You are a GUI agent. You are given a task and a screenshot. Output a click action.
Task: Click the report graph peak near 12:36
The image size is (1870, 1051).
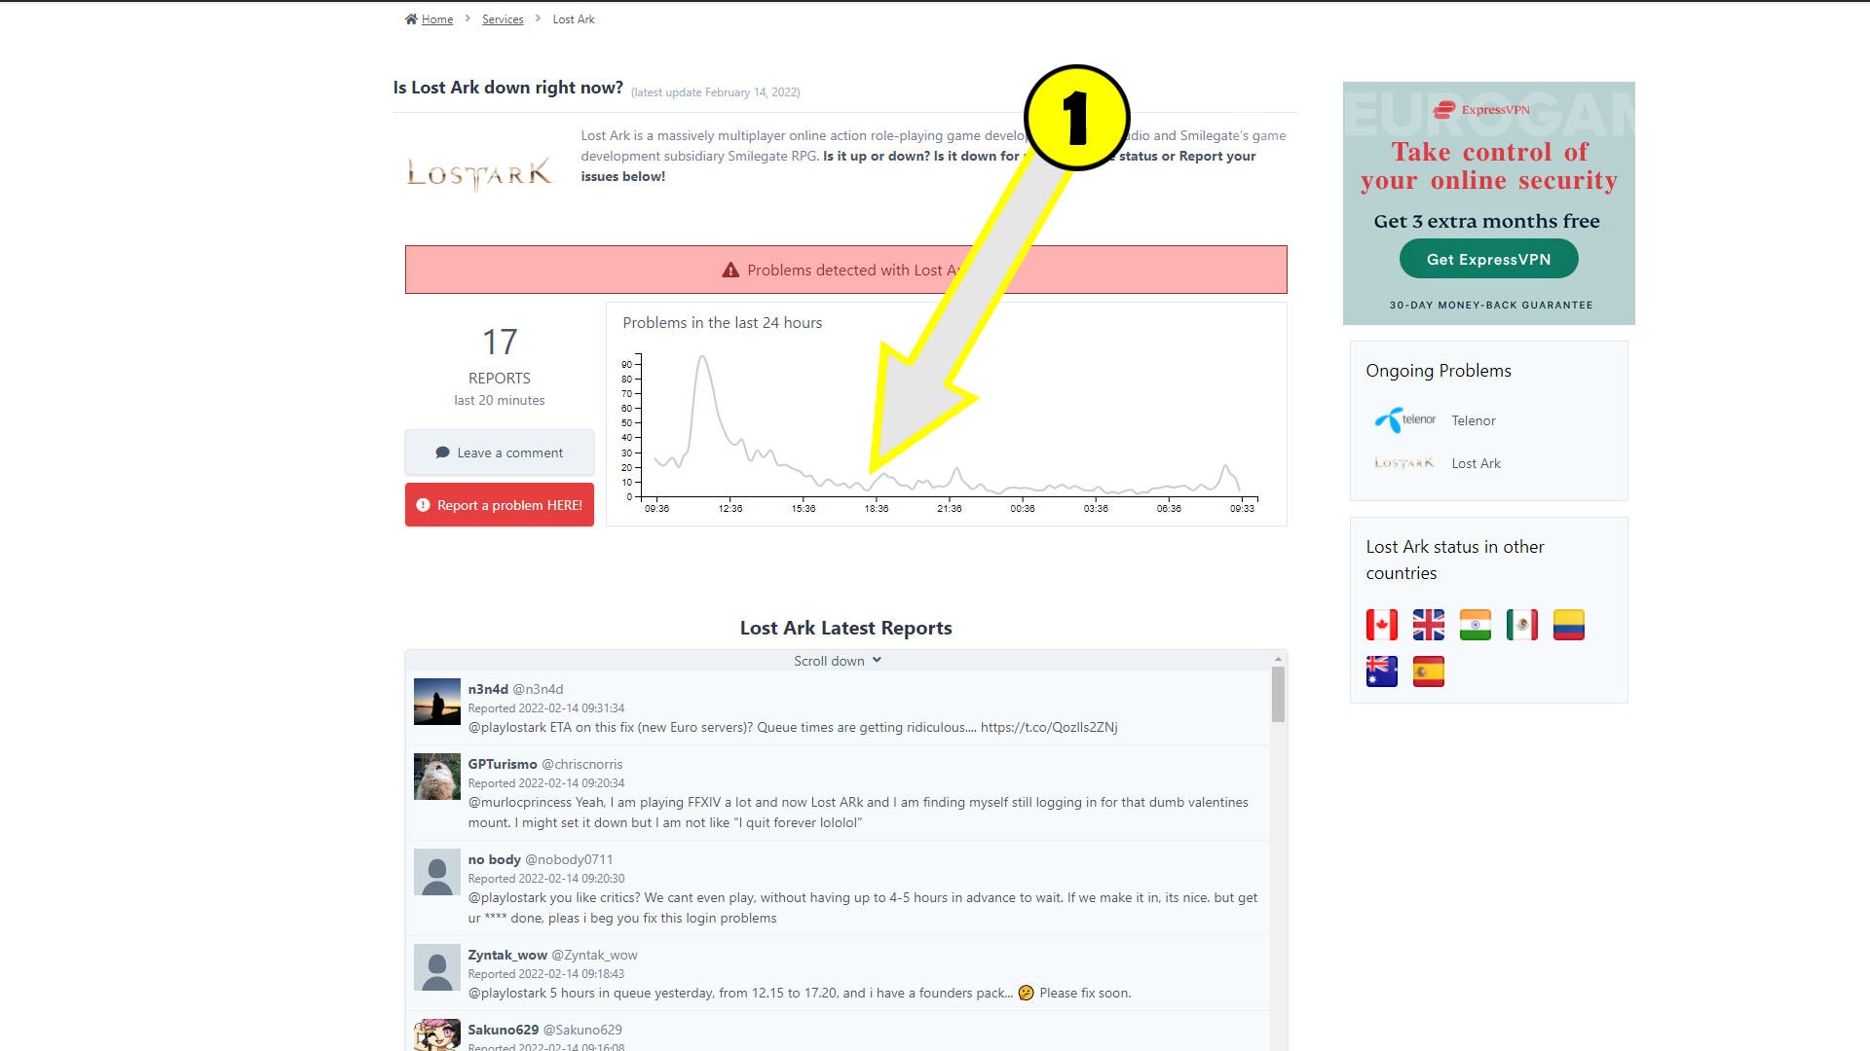702,357
